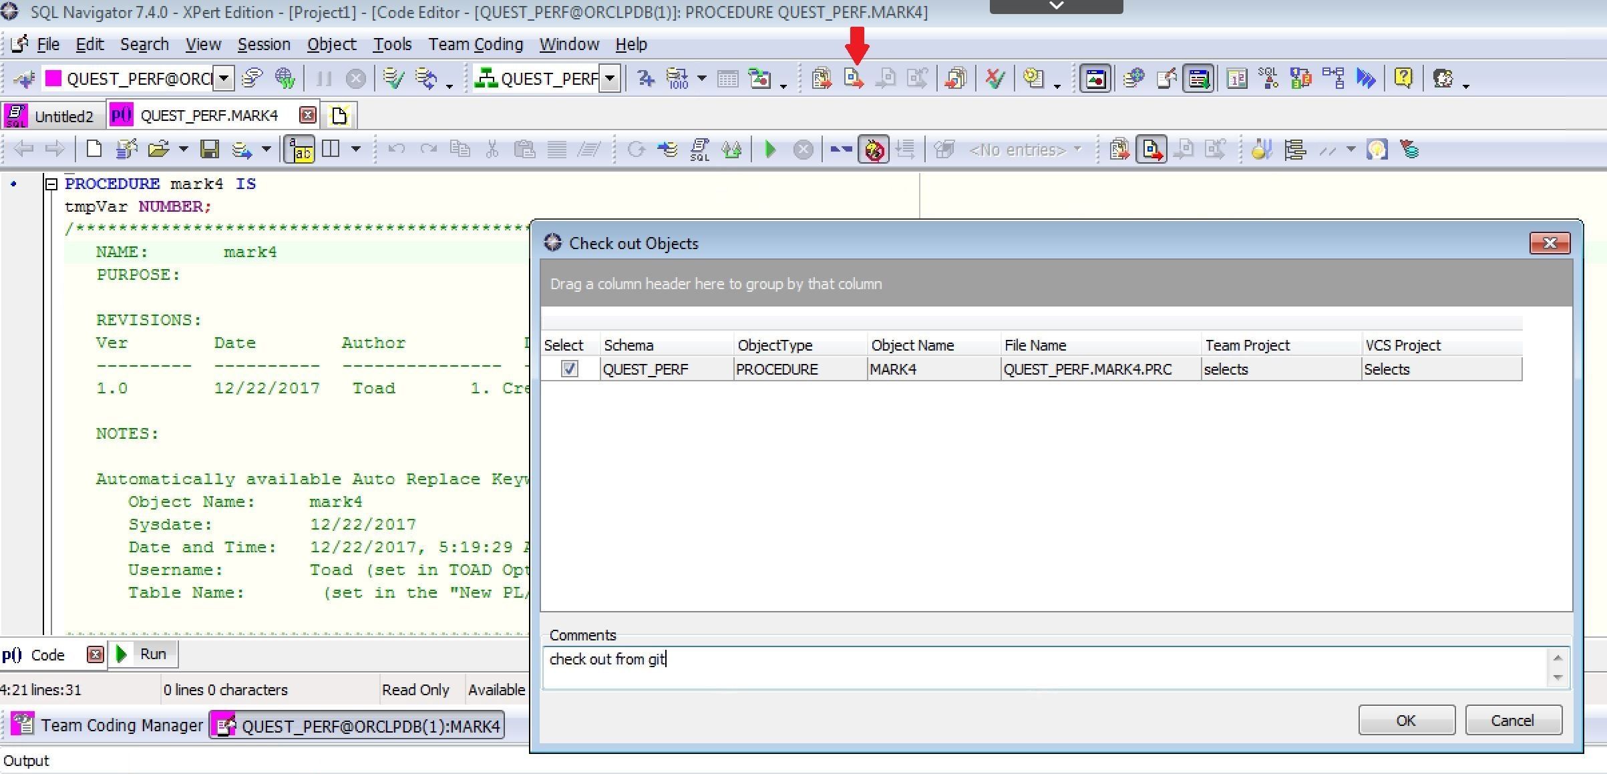Open the QUEST_PERF@ORCL session dropdown
Image resolution: width=1607 pixels, height=774 pixels.
225,79
